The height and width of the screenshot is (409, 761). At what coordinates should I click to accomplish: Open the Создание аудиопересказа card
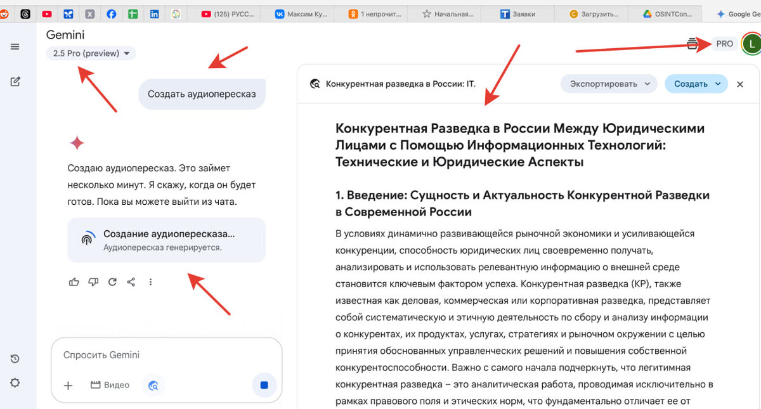166,240
